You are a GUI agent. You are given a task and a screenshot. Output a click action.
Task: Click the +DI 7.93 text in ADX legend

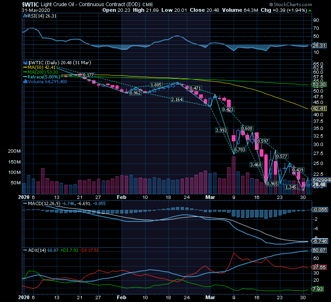[69, 250]
